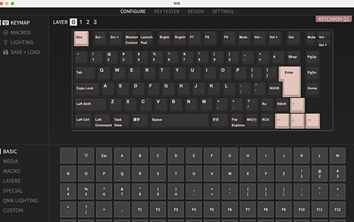Open the Basic keycode category
Image resolution: width=354 pixels, height=222 pixels.
[x=10, y=151]
